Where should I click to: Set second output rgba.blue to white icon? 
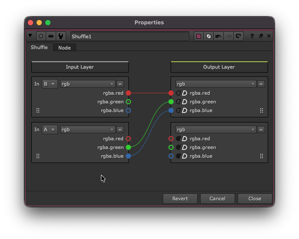coord(185,156)
